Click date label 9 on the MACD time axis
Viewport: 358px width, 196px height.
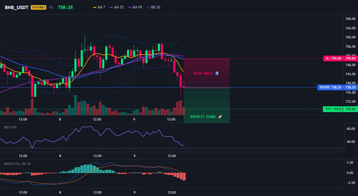click(135, 192)
